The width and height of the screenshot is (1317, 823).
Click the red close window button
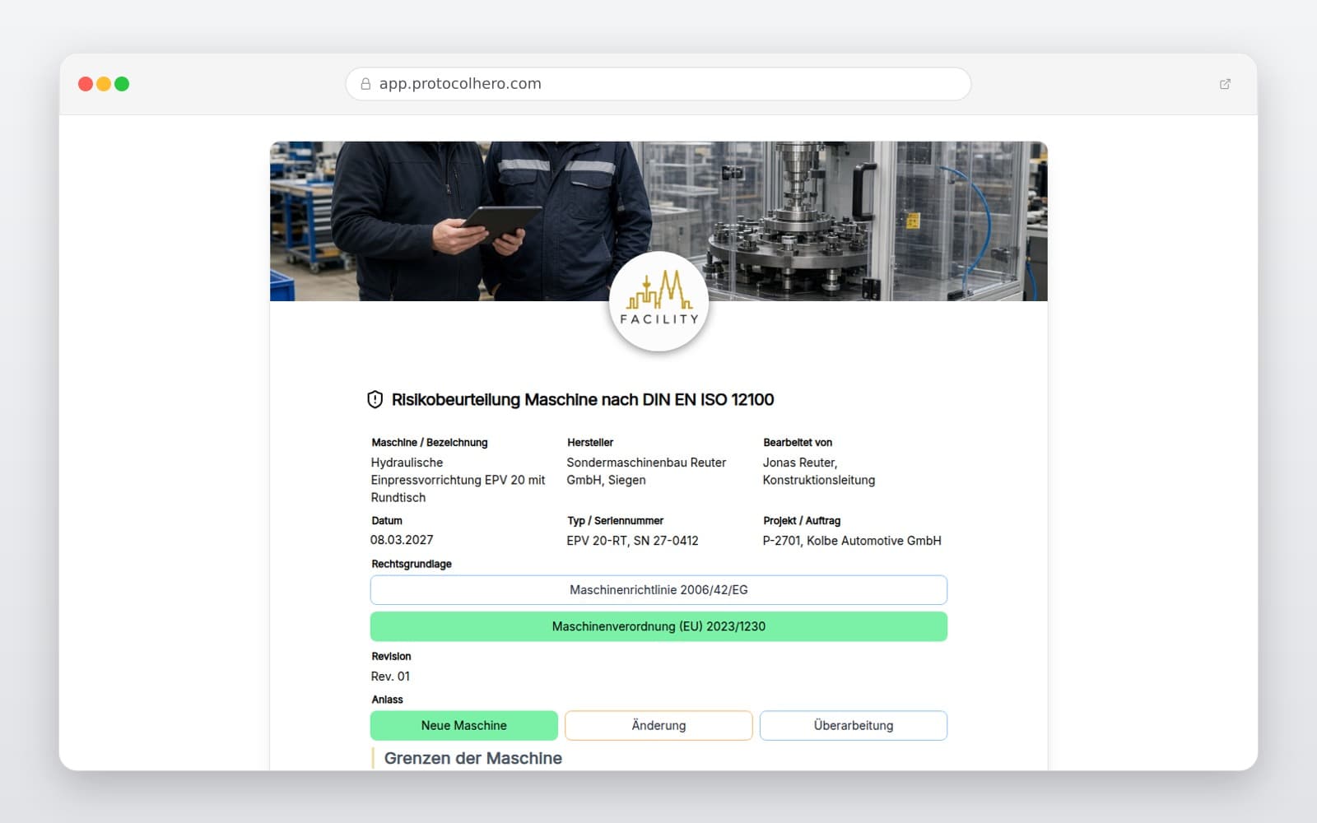(86, 84)
